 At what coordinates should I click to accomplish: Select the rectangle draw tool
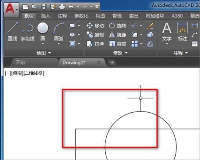point(72,26)
